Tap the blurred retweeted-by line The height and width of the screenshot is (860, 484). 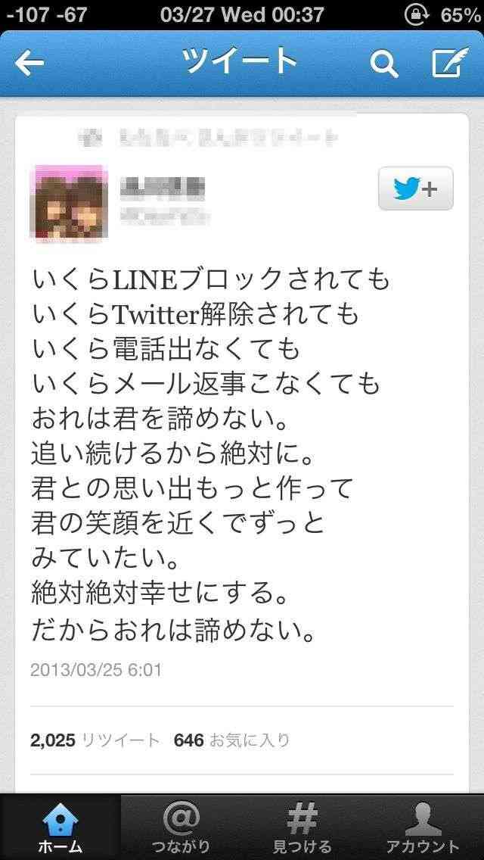[x=207, y=136]
